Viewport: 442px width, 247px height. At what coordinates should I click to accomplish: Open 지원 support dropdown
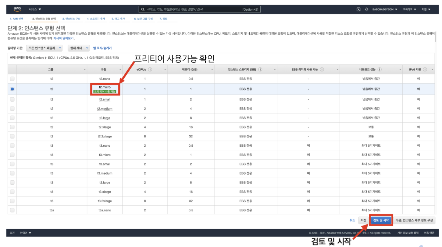point(426,9)
